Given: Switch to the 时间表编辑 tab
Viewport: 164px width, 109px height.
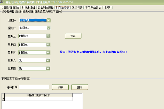Looking at the screenshot, I should pyautogui.click(x=28, y=8).
